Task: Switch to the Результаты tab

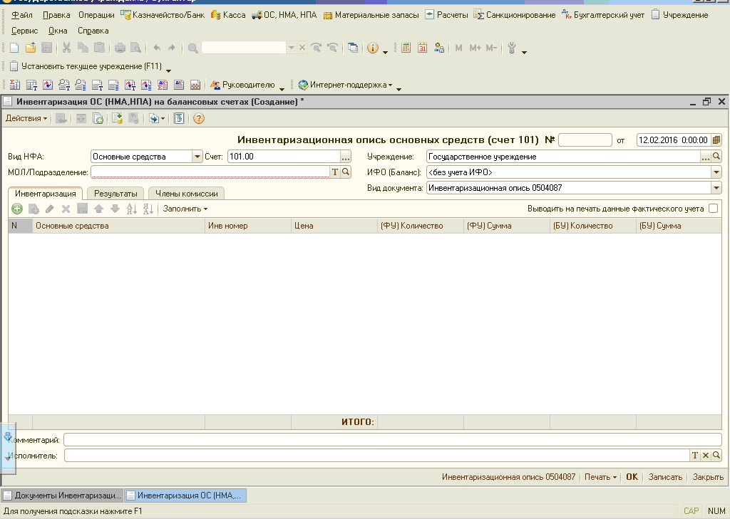Action: pos(115,194)
